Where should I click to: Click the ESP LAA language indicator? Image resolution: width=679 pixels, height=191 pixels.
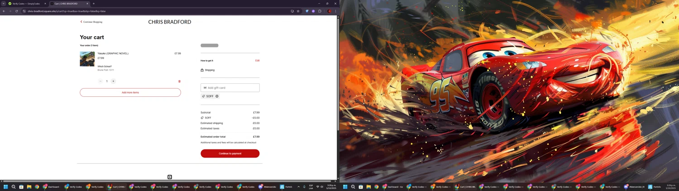311,186
